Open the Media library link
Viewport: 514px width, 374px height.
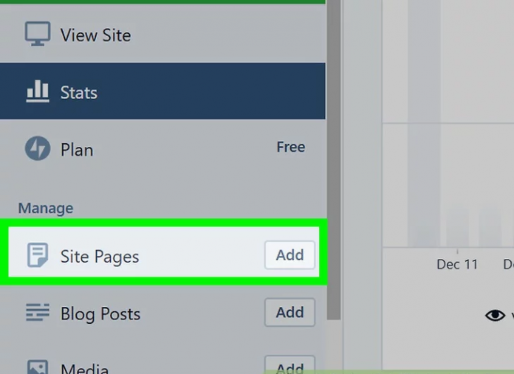(84, 367)
